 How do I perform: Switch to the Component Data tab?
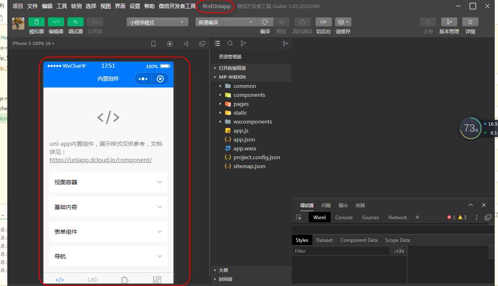(359, 240)
